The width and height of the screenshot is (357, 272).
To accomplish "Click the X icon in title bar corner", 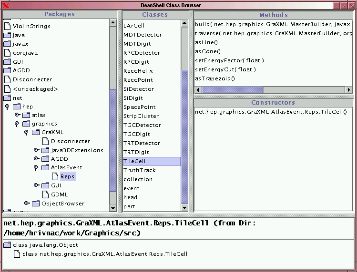I will click(5, 5).
